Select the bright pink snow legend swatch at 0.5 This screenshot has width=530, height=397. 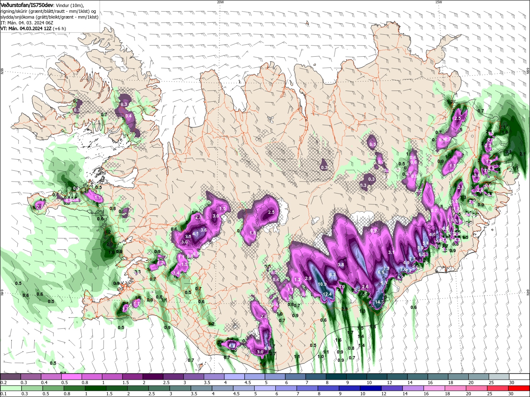[x=71, y=377]
